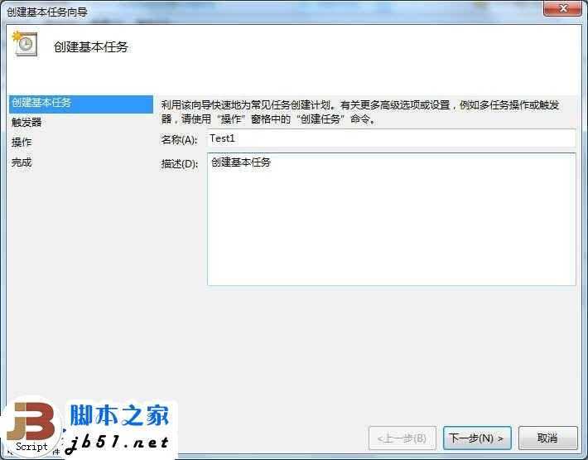Select the 操作 step in the sidebar

point(22,143)
